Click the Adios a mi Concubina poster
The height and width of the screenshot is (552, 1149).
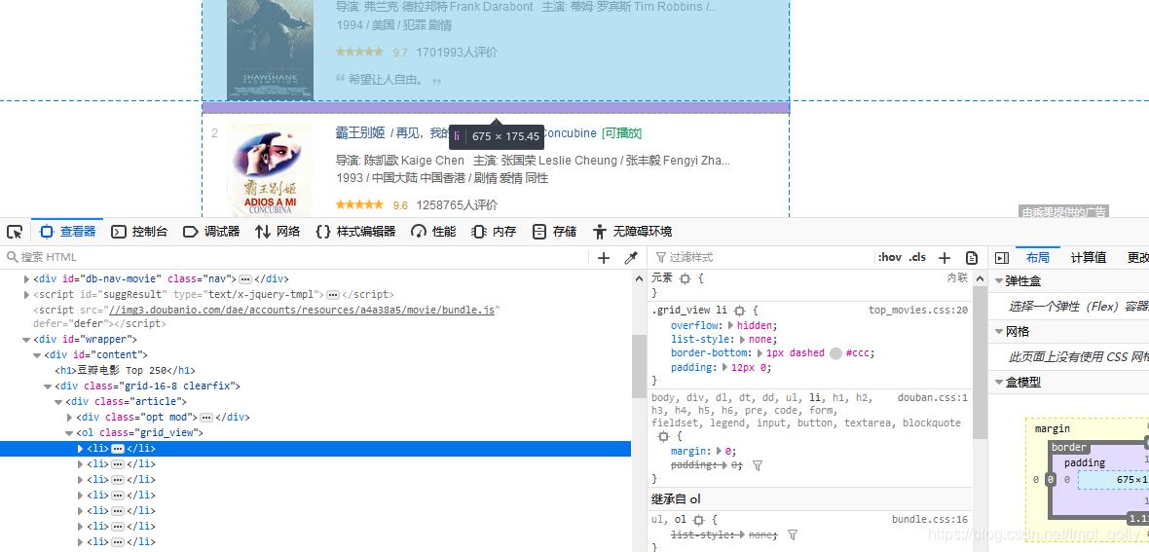tap(270, 170)
